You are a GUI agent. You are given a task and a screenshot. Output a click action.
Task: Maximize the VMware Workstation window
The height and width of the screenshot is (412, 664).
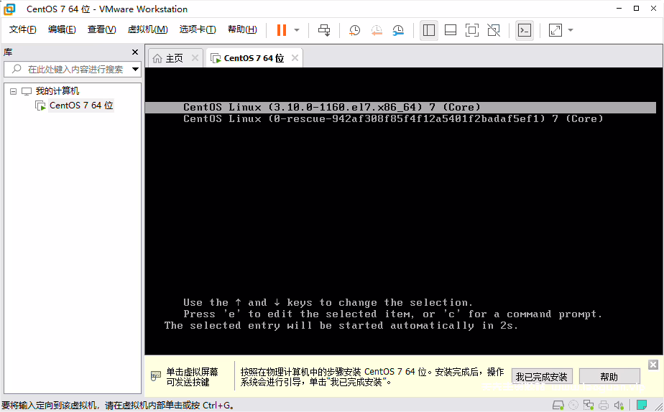[x=637, y=9]
